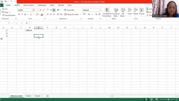Open the Alignment dialog launcher
The height and width of the screenshot is (101, 179).
click(81, 19)
